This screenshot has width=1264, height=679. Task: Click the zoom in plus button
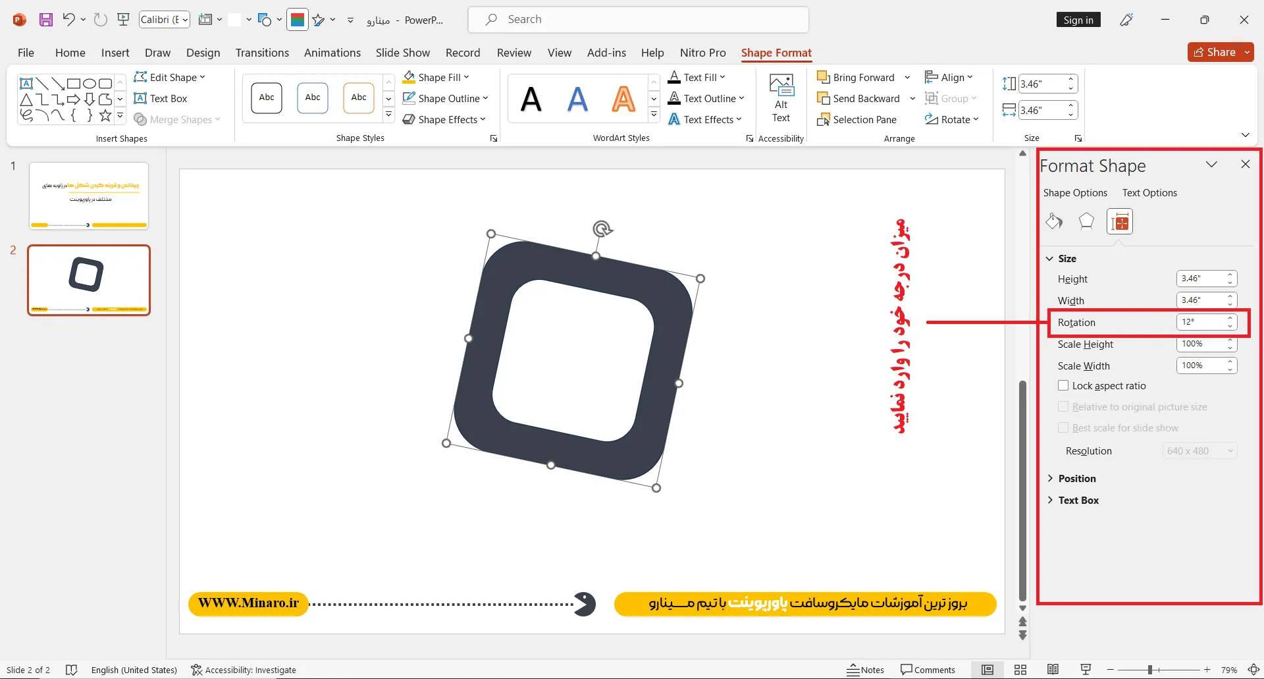coord(1207,670)
